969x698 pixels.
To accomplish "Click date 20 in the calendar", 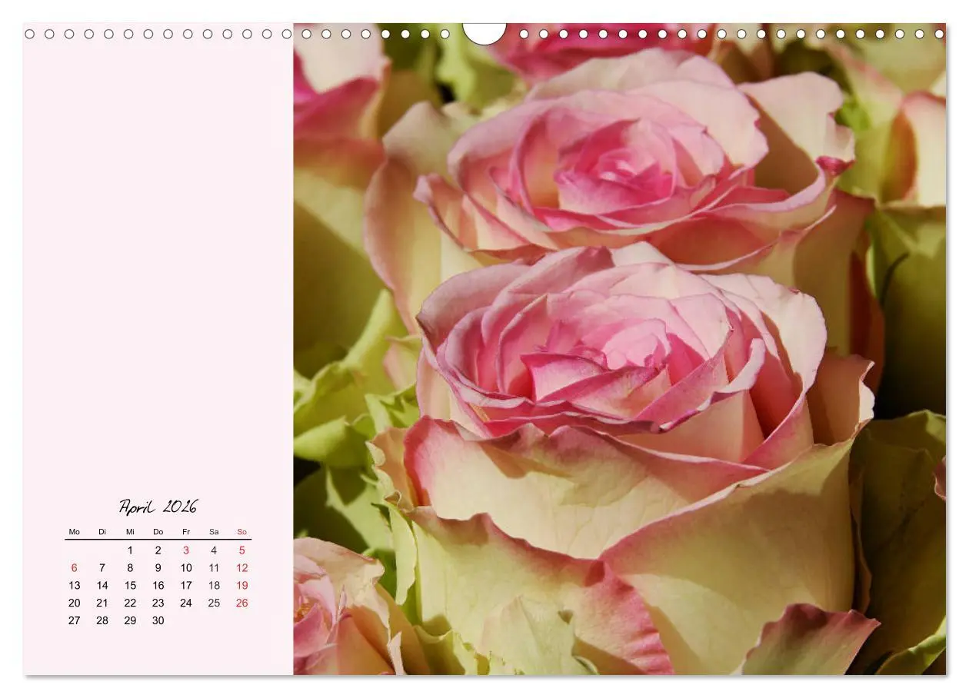I will 75,603.
